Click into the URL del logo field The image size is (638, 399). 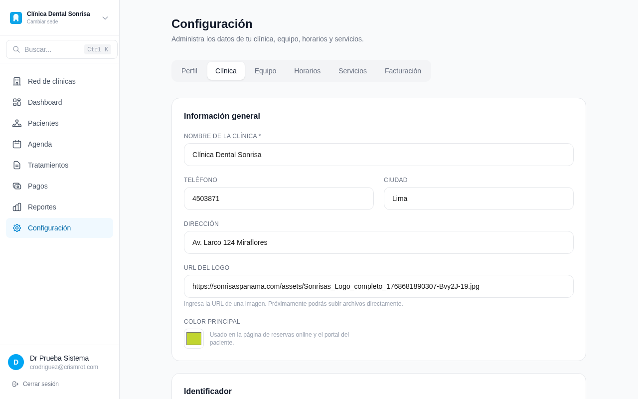coord(379,286)
